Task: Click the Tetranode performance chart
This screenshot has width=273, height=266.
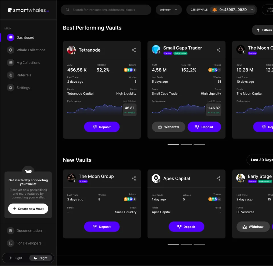Action: tap(94, 109)
